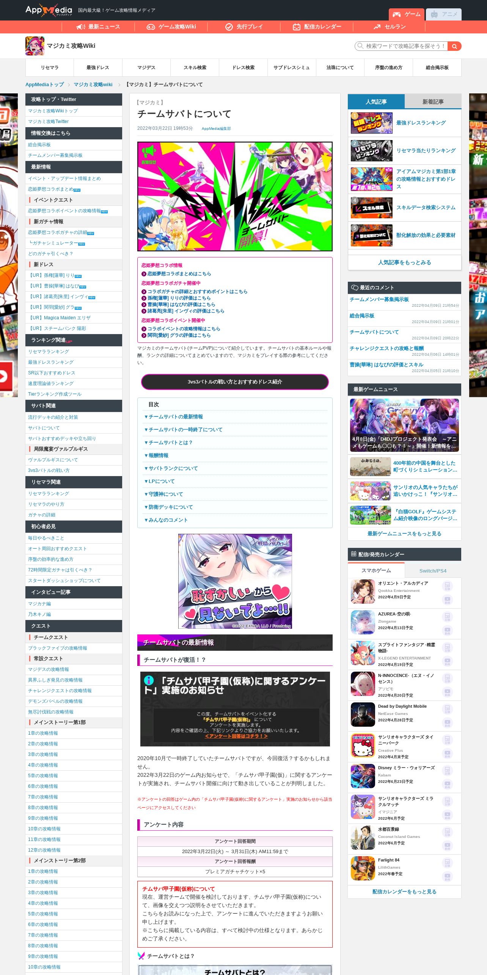The height and width of the screenshot is (975, 487).
Task: Click the AZUREA-空の唄- app icon
Action: (x=363, y=622)
